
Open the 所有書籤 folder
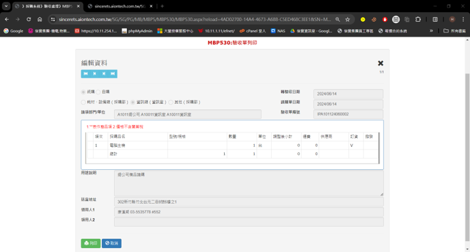point(454,31)
